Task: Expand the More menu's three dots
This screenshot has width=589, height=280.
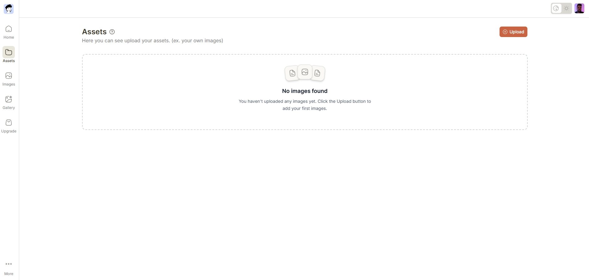Action: 9,264
